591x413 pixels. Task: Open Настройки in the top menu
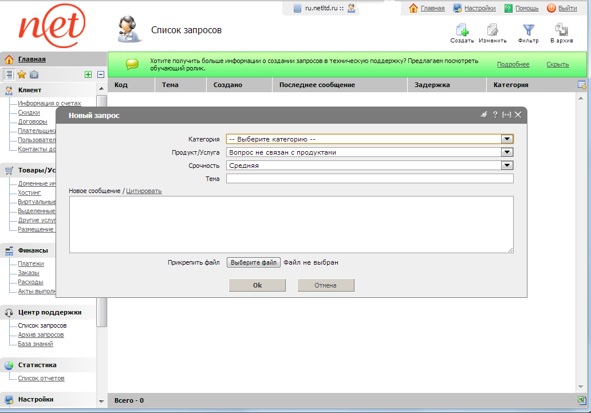pyautogui.click(x=479, y=7)
